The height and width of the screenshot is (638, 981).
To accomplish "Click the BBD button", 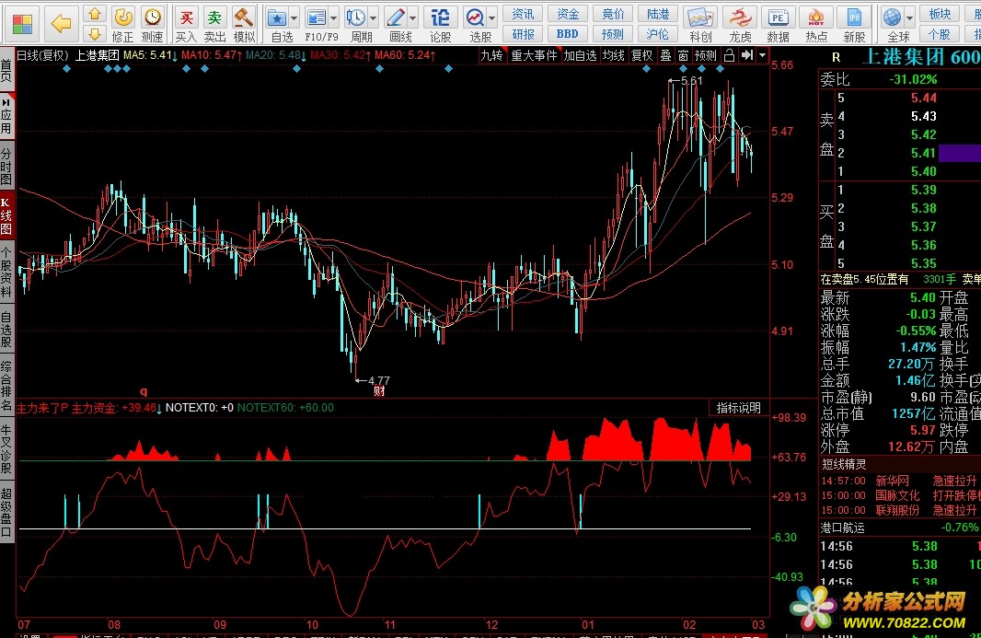I will [x=568, y=34].
